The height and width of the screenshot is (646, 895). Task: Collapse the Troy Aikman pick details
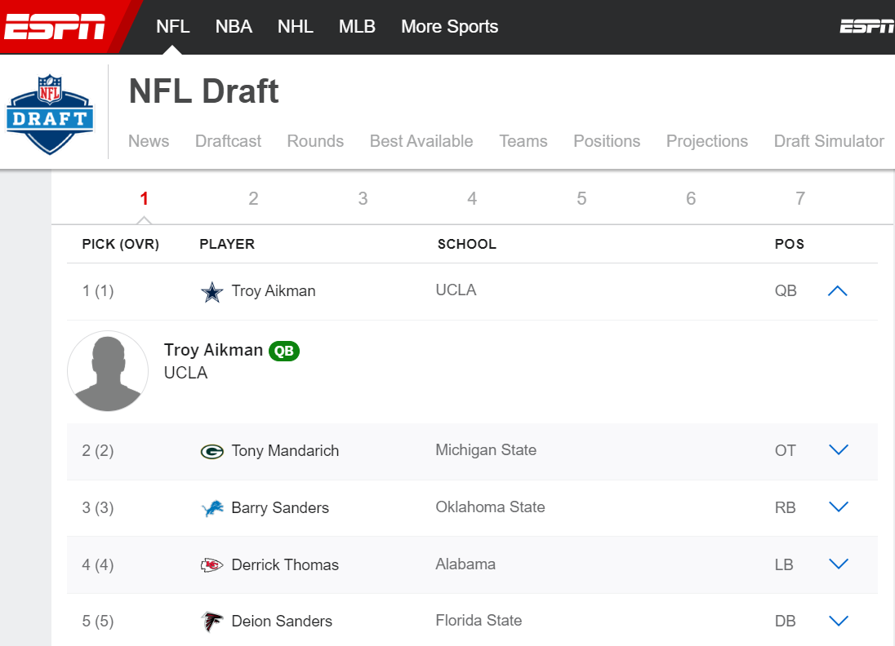(x=837, y=291)
